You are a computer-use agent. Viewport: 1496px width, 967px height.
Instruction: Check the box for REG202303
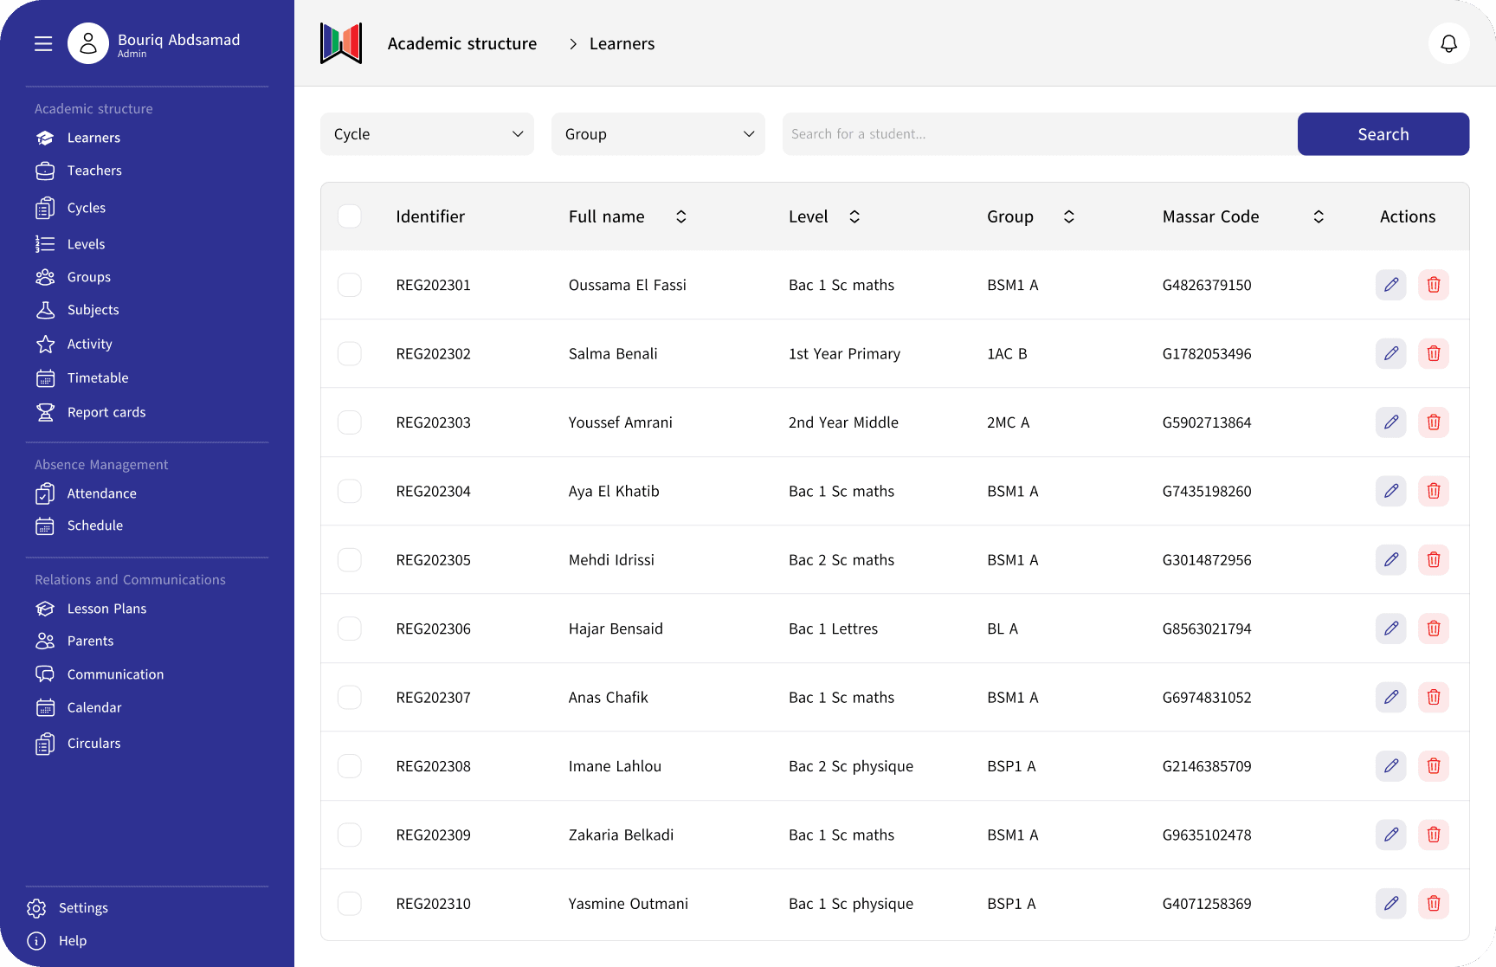350,422
